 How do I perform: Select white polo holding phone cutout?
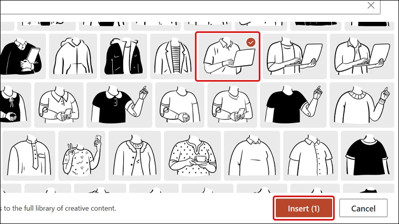point(59,105)
